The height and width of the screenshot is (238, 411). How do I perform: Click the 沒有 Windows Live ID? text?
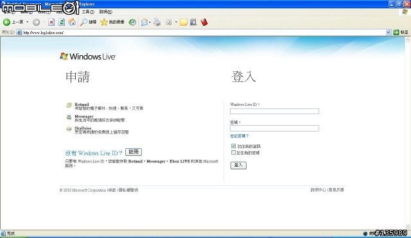pyautogui.click(x=94, y=153)
